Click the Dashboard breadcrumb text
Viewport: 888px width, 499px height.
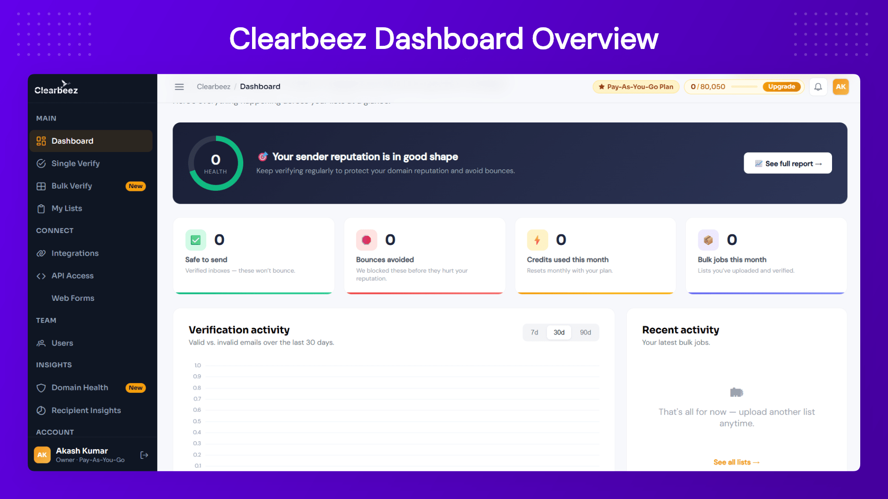(260, 86)
